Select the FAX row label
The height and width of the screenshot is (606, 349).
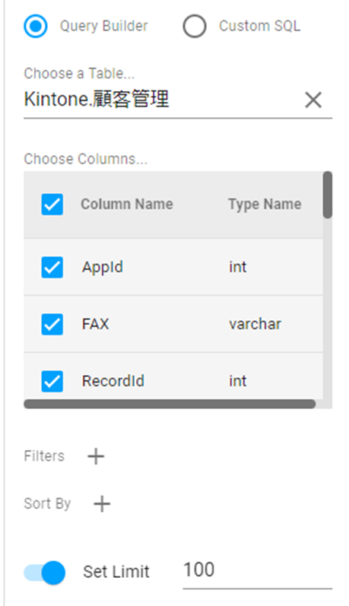point(96,324)
